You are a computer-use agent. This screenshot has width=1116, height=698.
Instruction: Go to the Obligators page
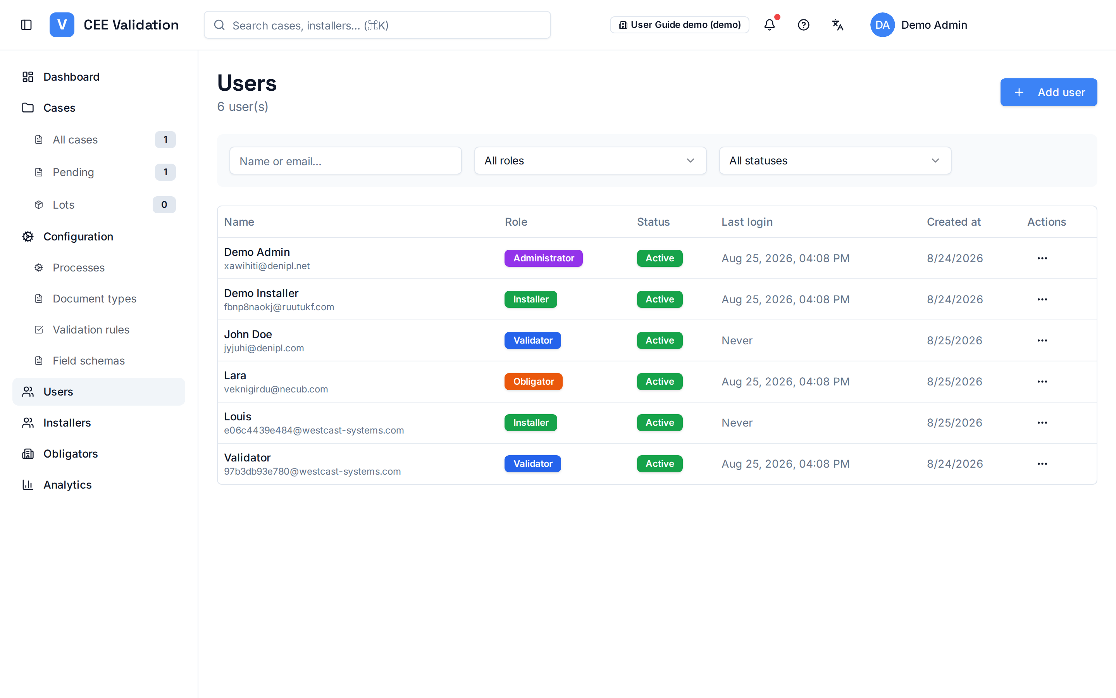point(99,454)
